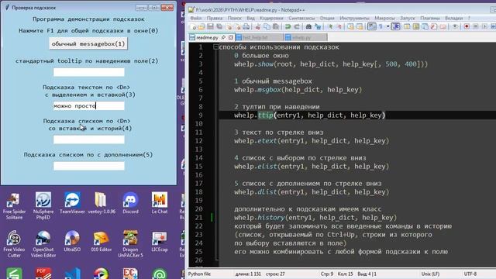Open the Опции menu
Image resolution: width=496 pixels, height=279 pixels.
coord(327,18)
